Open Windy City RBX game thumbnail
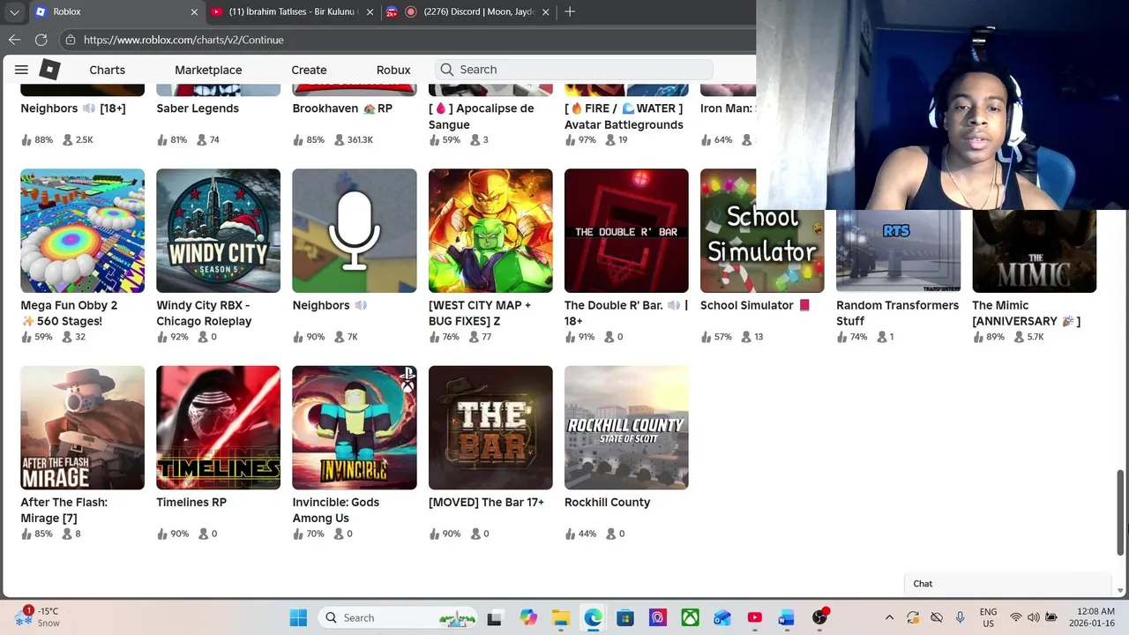Image resolution: width=1129 pixels, height=635 pixels. pyautogui.click(x=218, y=230)
